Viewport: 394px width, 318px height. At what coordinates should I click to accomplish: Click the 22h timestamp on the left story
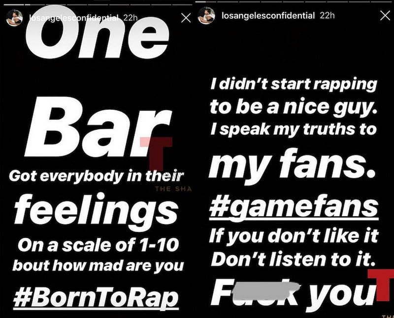131,18
